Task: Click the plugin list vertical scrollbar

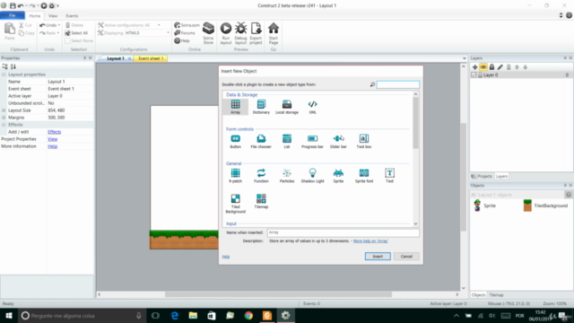Action: (x=415, y=123)
